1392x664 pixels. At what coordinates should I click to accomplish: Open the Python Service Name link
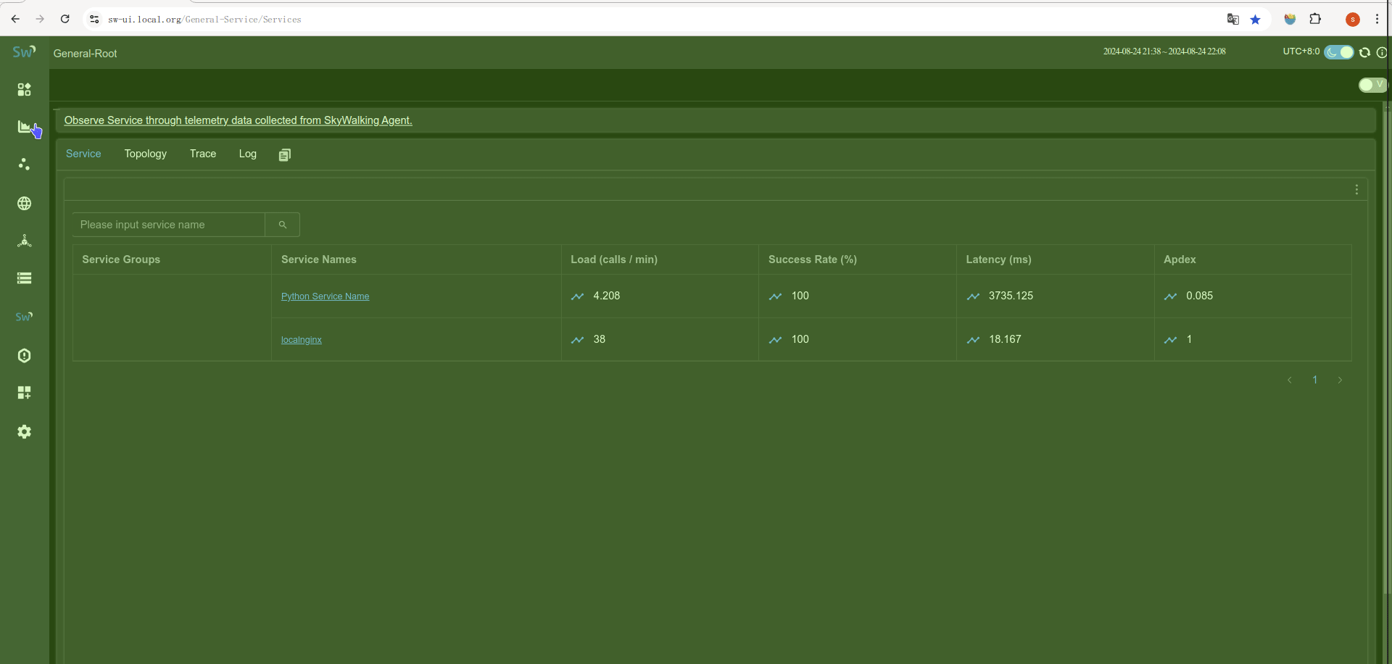pos(325,296)
